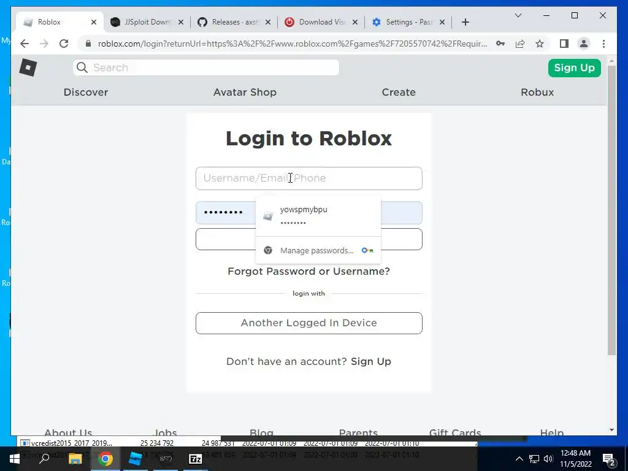Click the browser forward arrow
The width and height of the screenshot is (628, 471).
44,44
